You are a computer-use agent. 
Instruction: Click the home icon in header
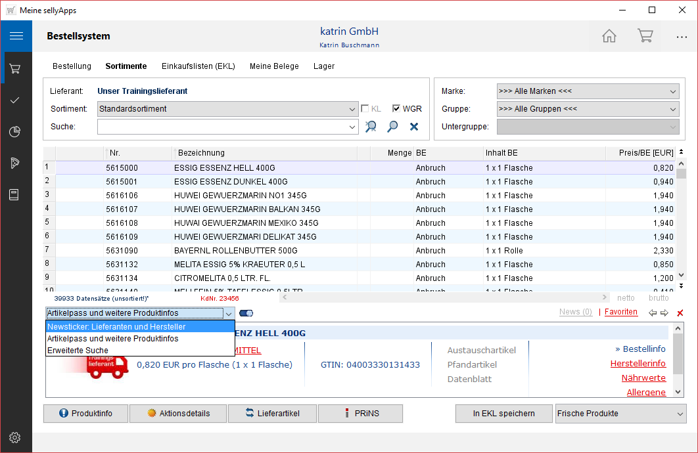pos(609,36)
